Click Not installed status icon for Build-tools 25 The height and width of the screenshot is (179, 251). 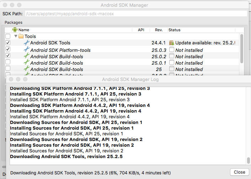pos(172,69)
